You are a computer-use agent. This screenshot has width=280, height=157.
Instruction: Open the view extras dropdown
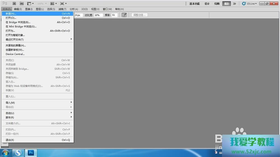pos(30,4)
